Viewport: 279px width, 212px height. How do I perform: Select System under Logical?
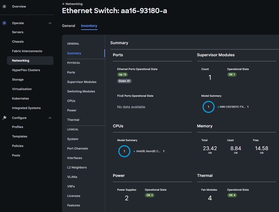(73, 139)
